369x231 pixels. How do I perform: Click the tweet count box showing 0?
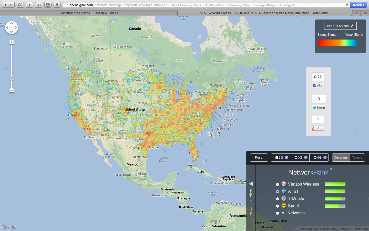[x=319, y=99]
